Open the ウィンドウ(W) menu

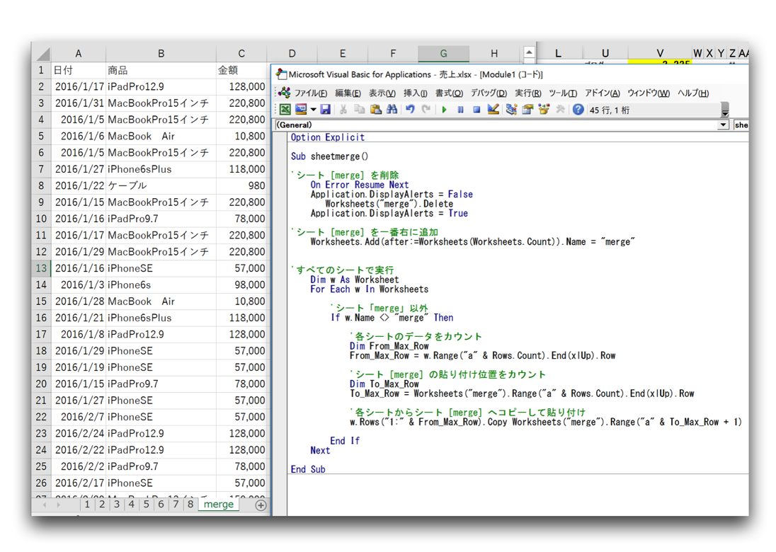tap(649, 93)
